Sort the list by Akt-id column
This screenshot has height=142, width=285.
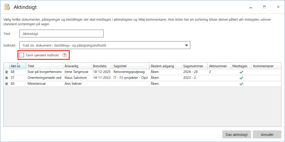pyautogui.click(x=15, y=66)
